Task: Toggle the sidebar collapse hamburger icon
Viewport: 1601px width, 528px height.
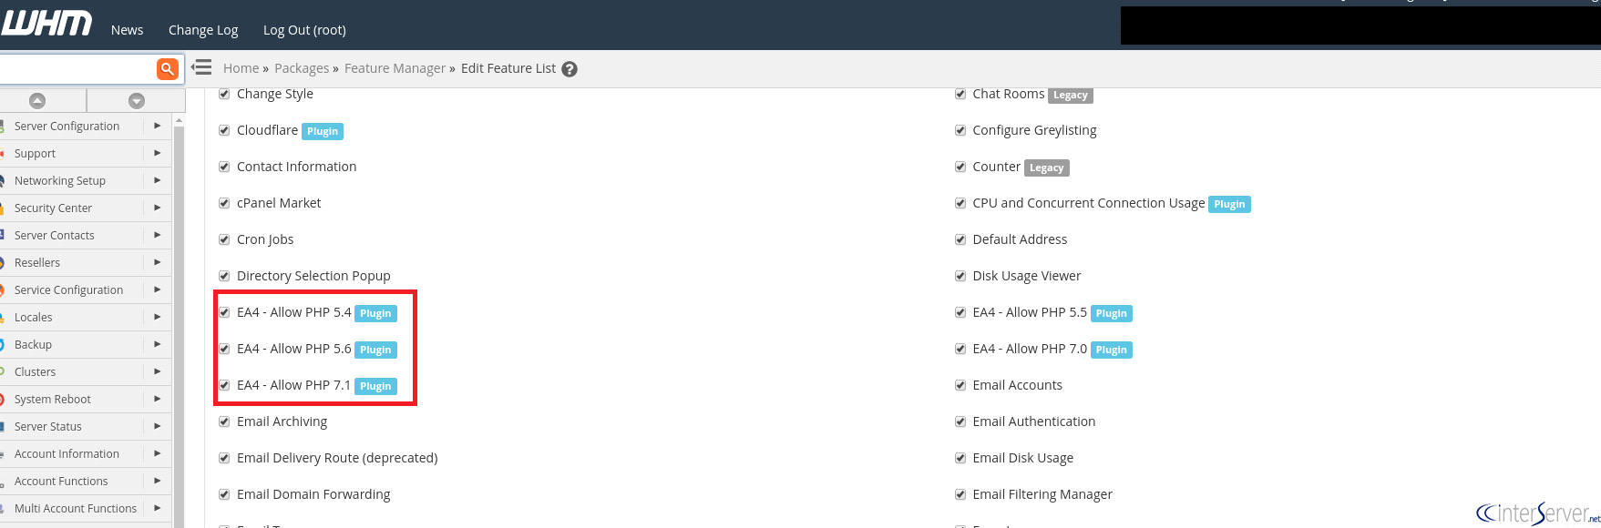Action: [201, 67]
